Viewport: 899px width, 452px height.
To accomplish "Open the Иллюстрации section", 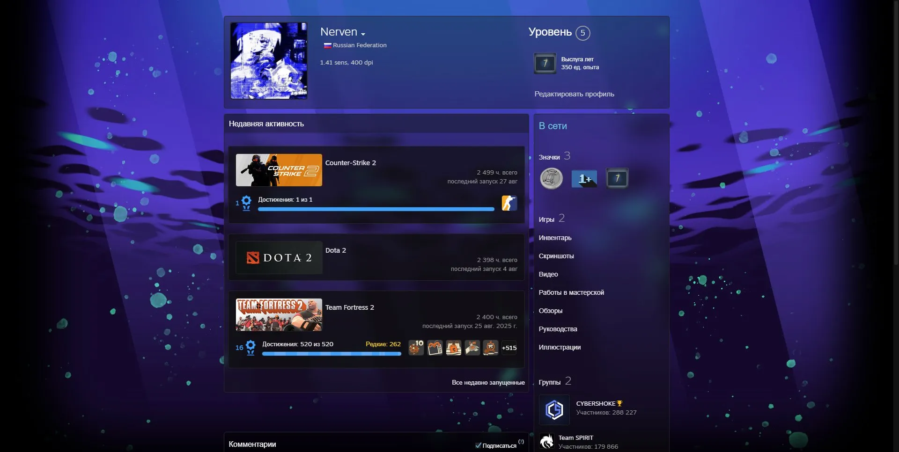I will (x=560, y=347).
